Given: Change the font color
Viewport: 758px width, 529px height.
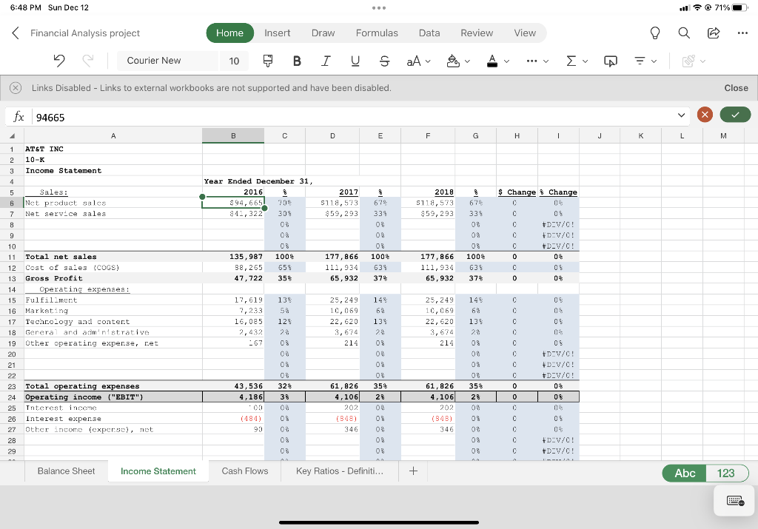Looking at the screenshot, I should [x=492, y=61].
